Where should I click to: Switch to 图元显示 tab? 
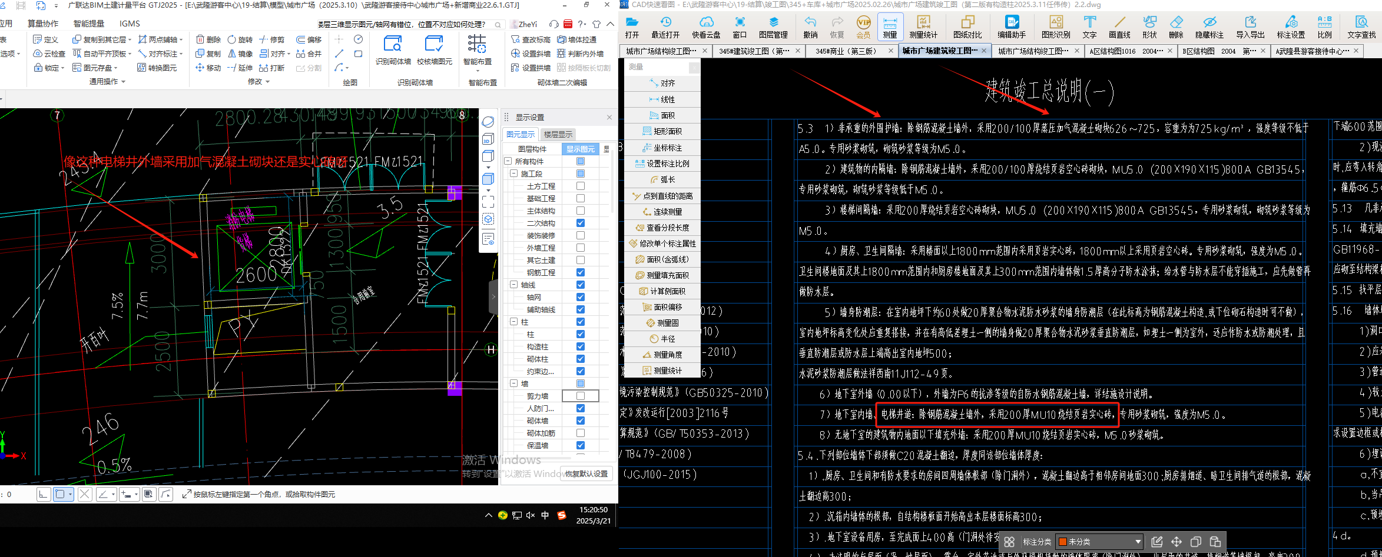point(521,135)
